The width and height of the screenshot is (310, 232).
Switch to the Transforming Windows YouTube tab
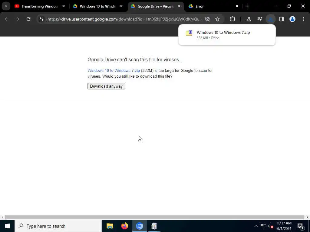[40, 6]
